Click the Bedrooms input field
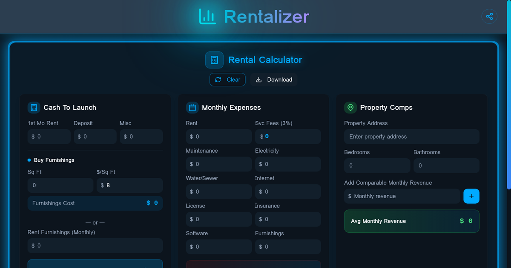Viewport: 511px width, 268px height. click(377, 165)
